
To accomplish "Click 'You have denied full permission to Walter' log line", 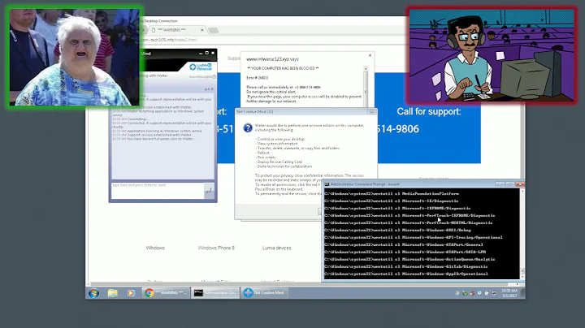I will 153,139.
